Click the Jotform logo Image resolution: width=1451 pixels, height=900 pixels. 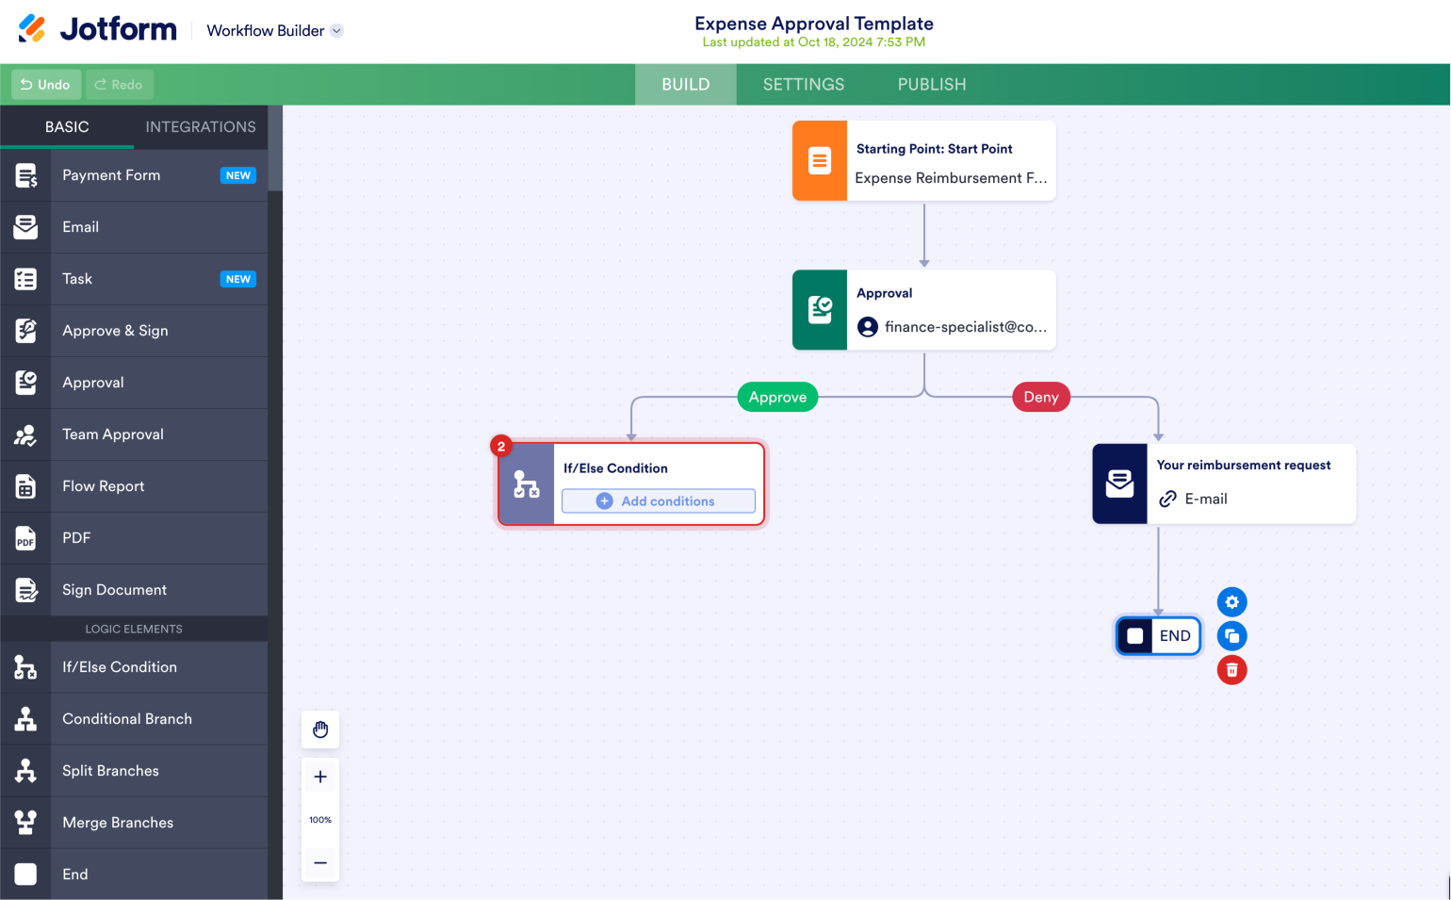pyautogui.click(x=97, y=29)
